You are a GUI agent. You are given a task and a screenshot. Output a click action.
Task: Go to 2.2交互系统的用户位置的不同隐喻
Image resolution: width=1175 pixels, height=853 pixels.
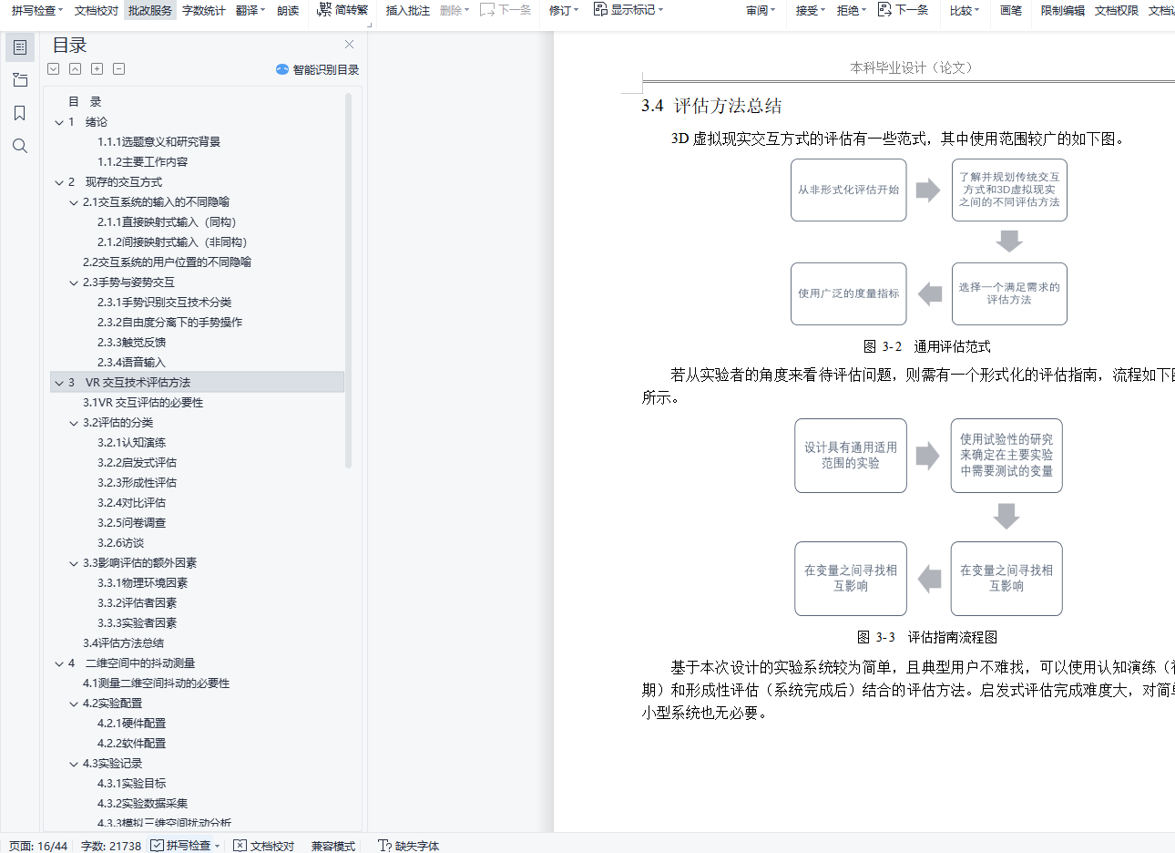(x=167, y=262)
